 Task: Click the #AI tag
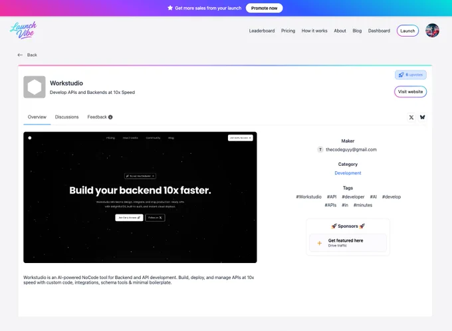coord(374,196)
